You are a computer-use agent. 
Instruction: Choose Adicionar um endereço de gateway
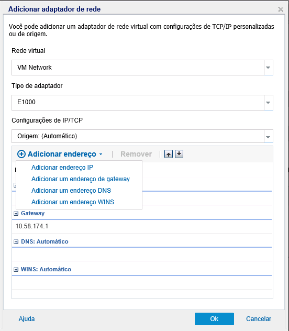[x=81, y=179]
